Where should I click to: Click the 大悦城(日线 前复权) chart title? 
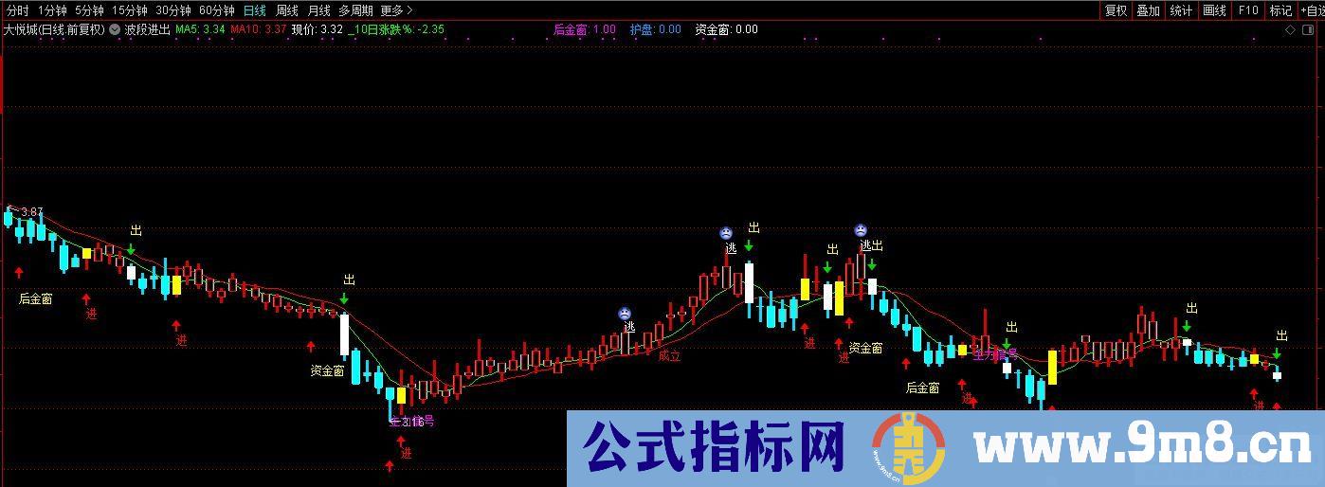pyautogui.click(x=54, y=29)
